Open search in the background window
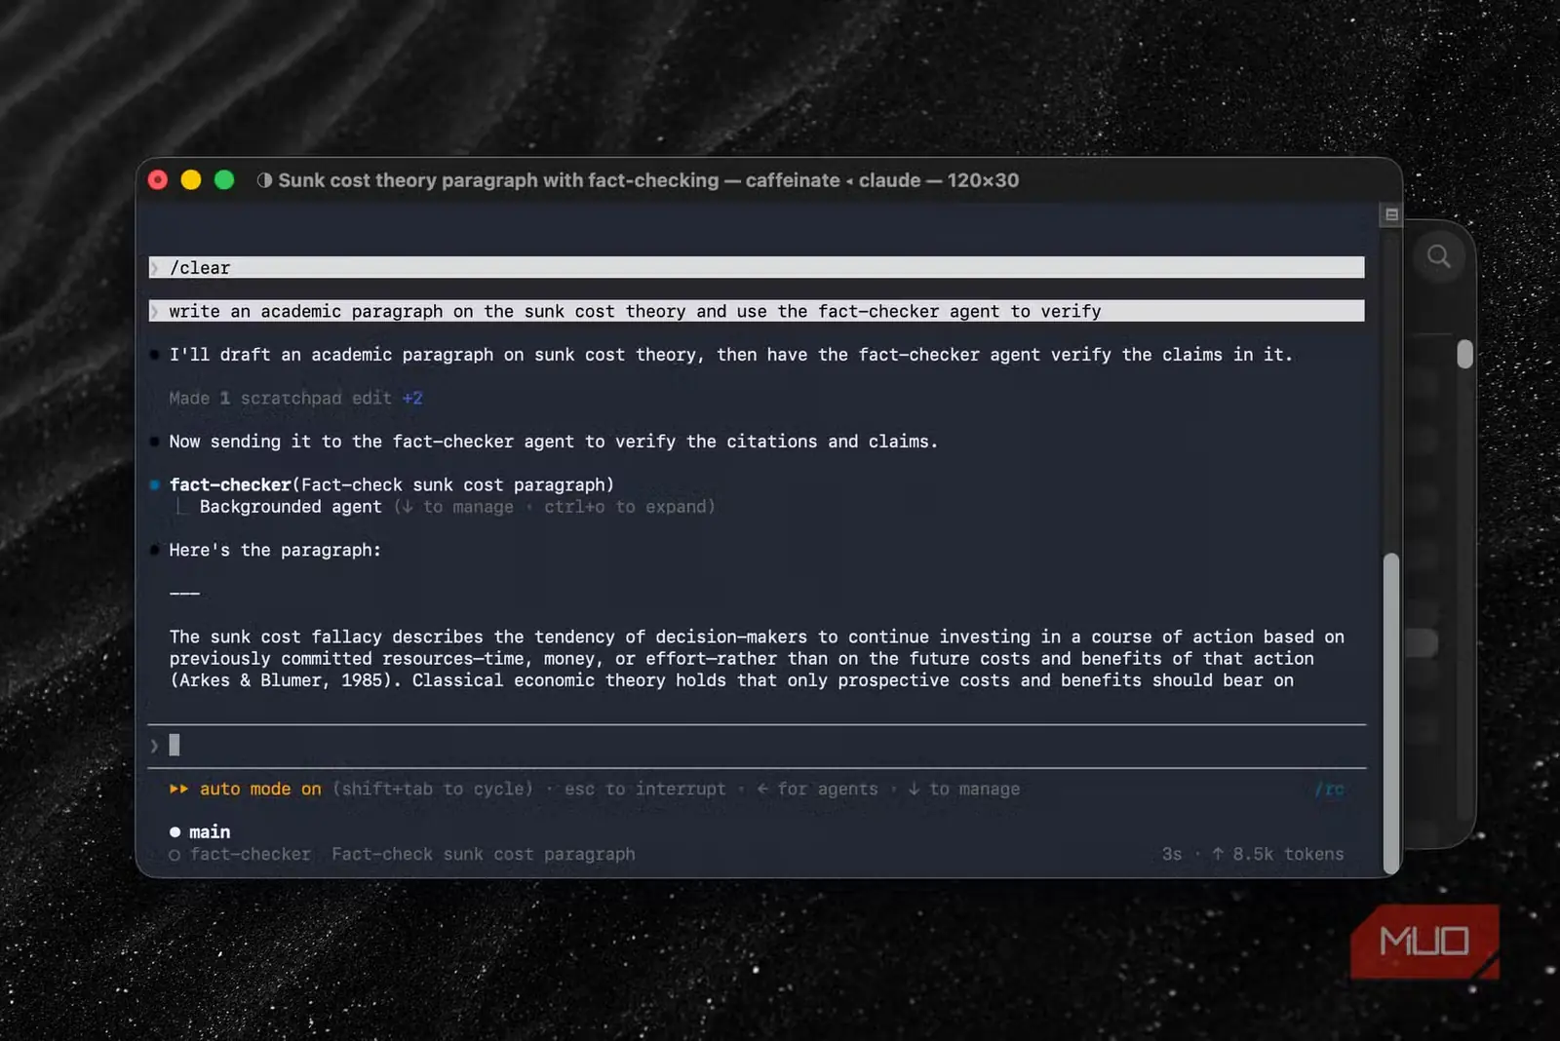 pyautogui.click(x=1439, y=256)
